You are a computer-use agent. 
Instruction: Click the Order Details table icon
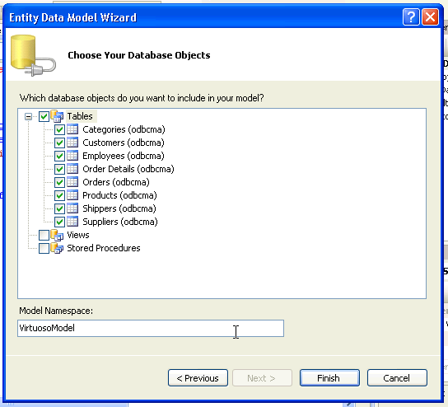72,169
